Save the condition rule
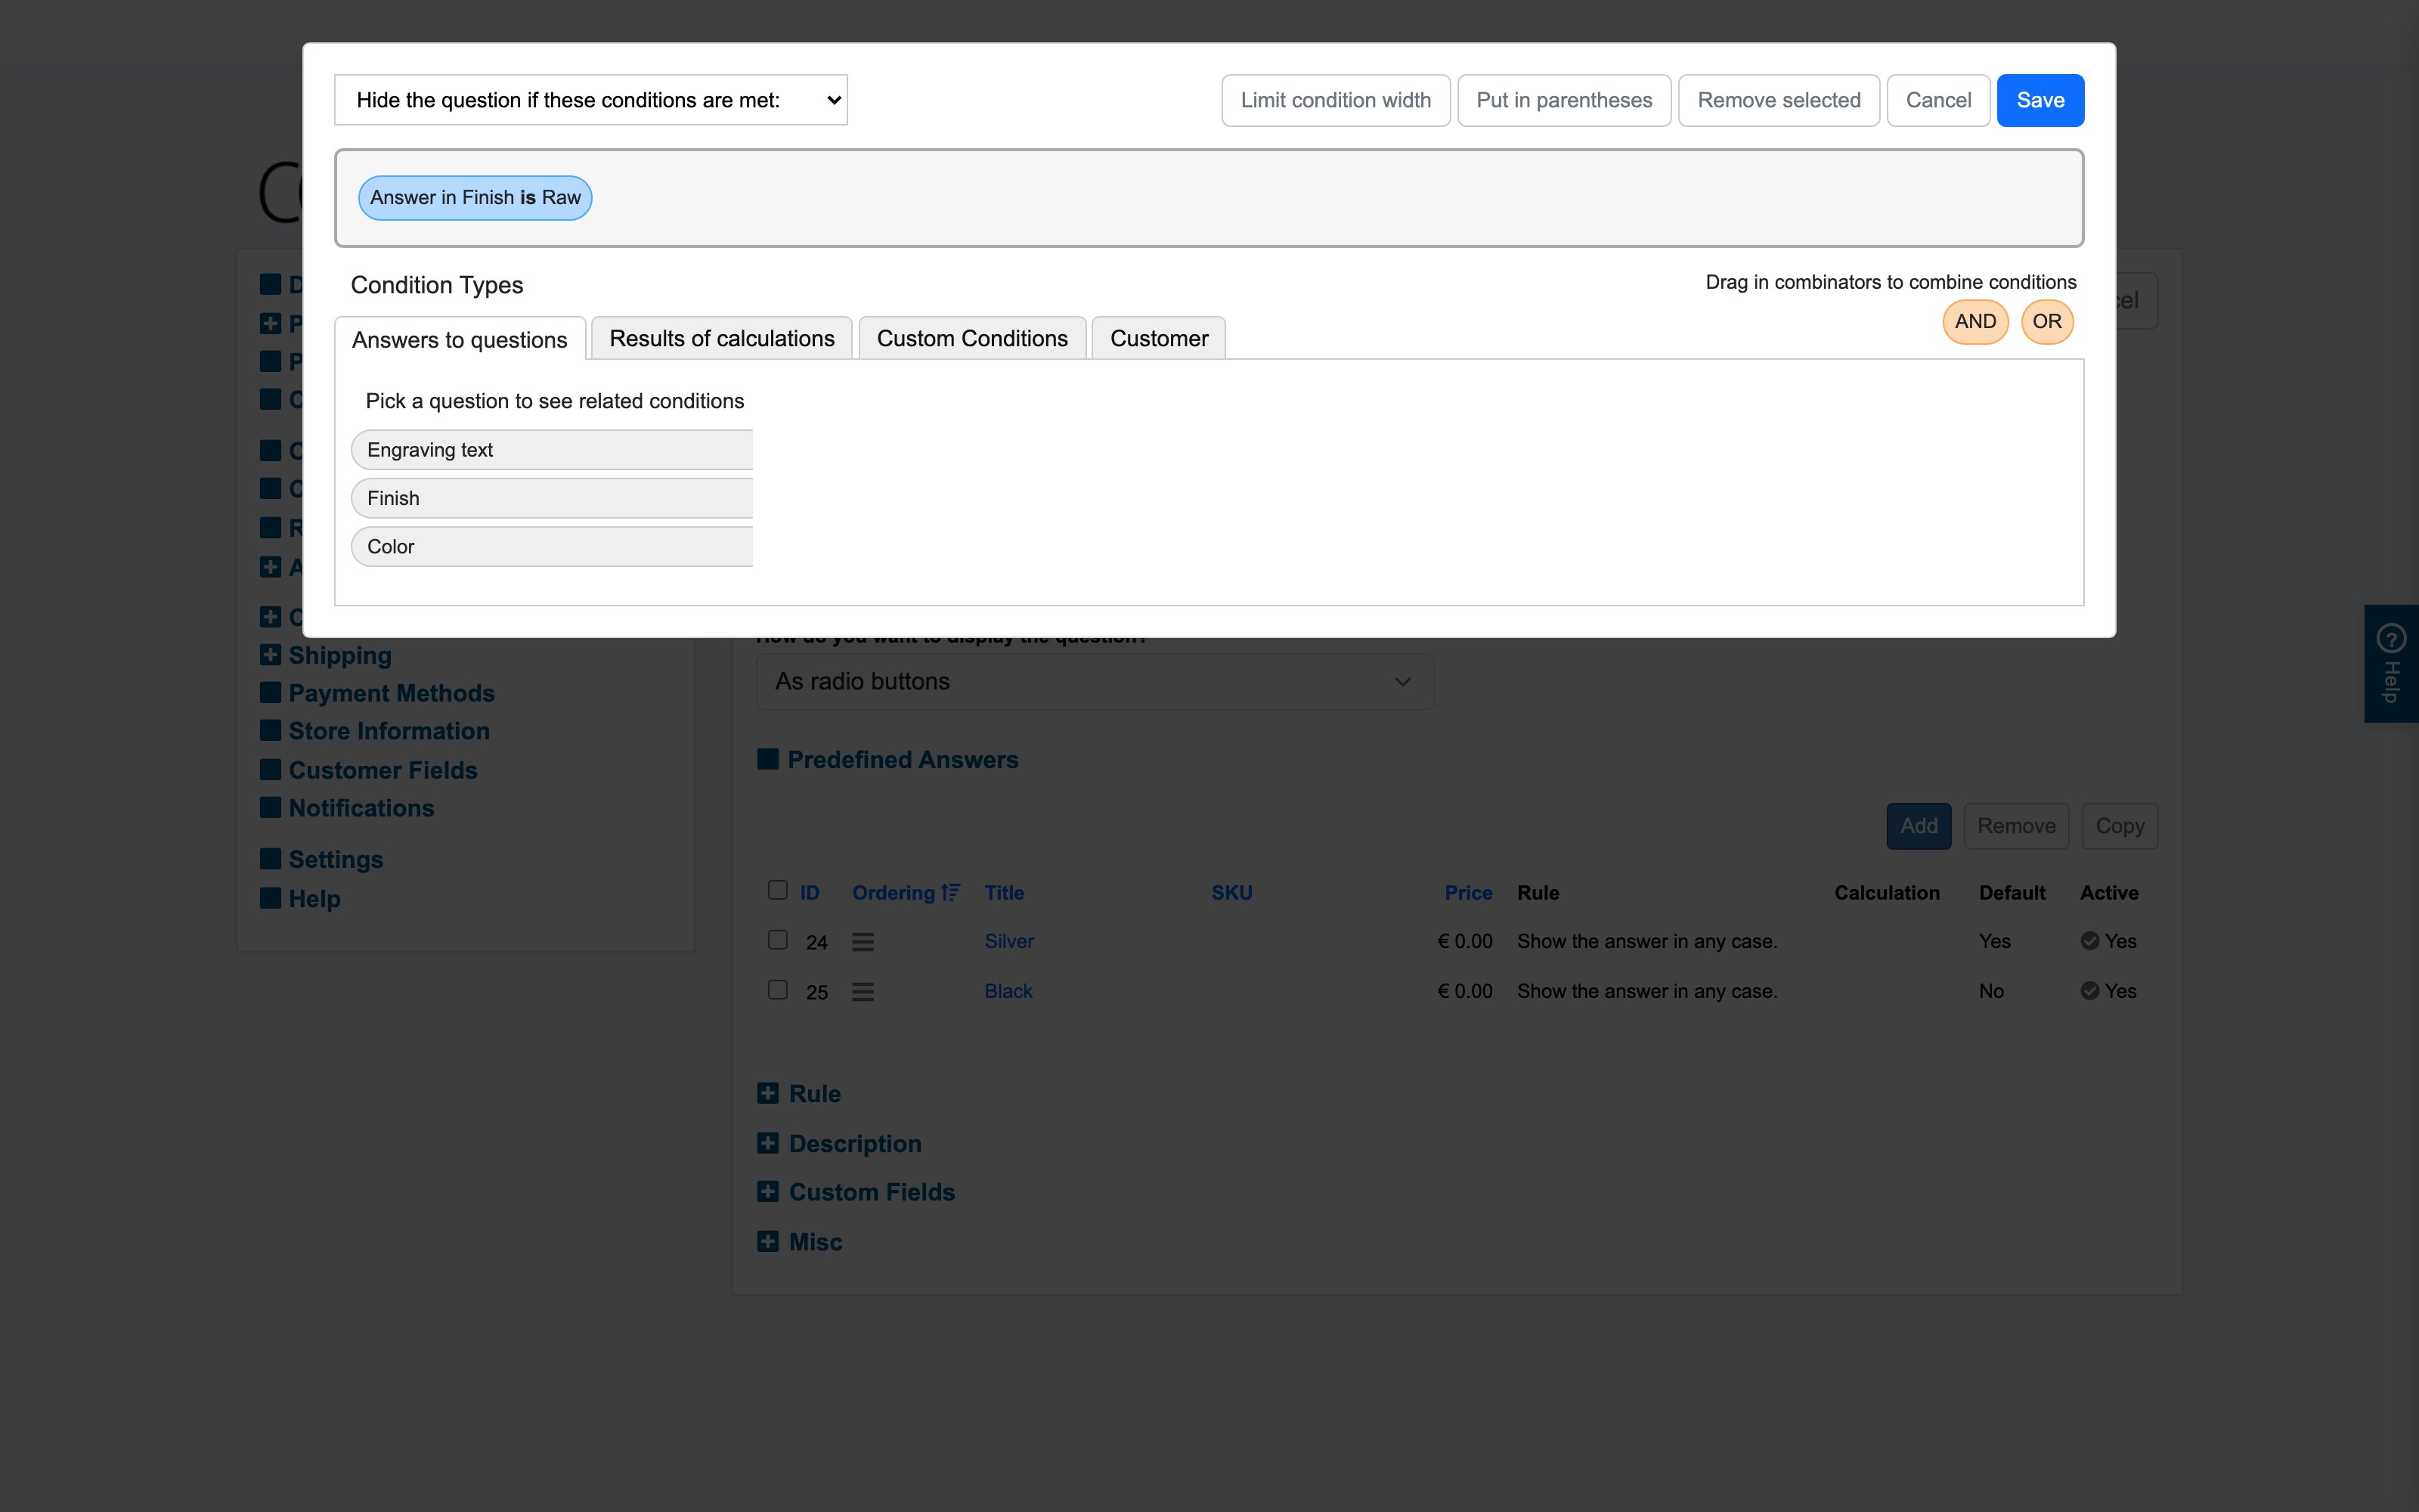The image size is (2419, 1512). (2040, 100)
